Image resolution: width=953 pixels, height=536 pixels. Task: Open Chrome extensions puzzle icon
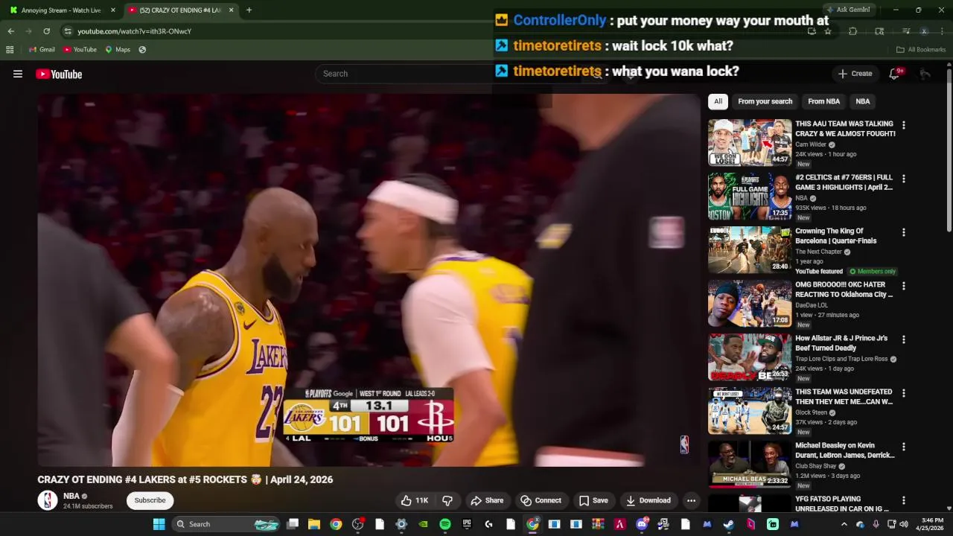852,31
